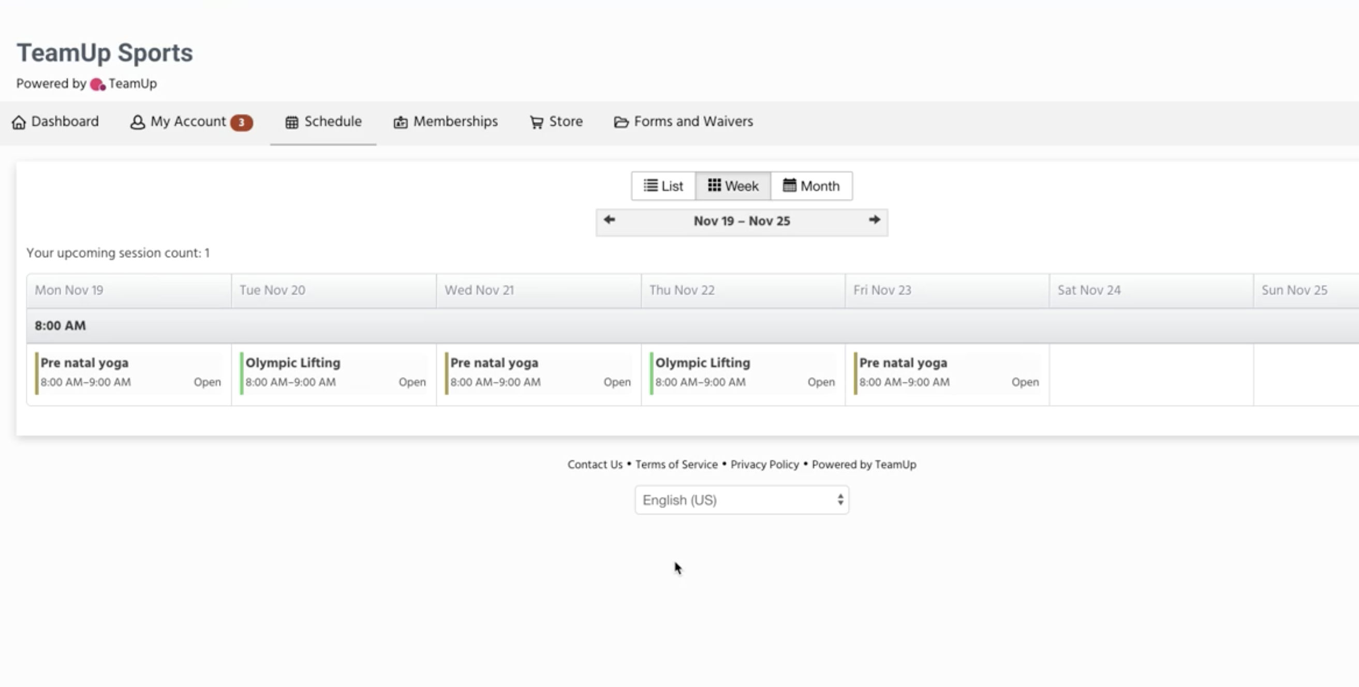Click the My Account person icon
This screenshot has width=1359, height=687.
click(x=137, y=122)
